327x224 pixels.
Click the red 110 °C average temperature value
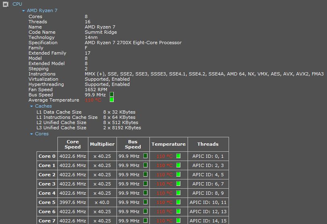[x=93, y=100]
